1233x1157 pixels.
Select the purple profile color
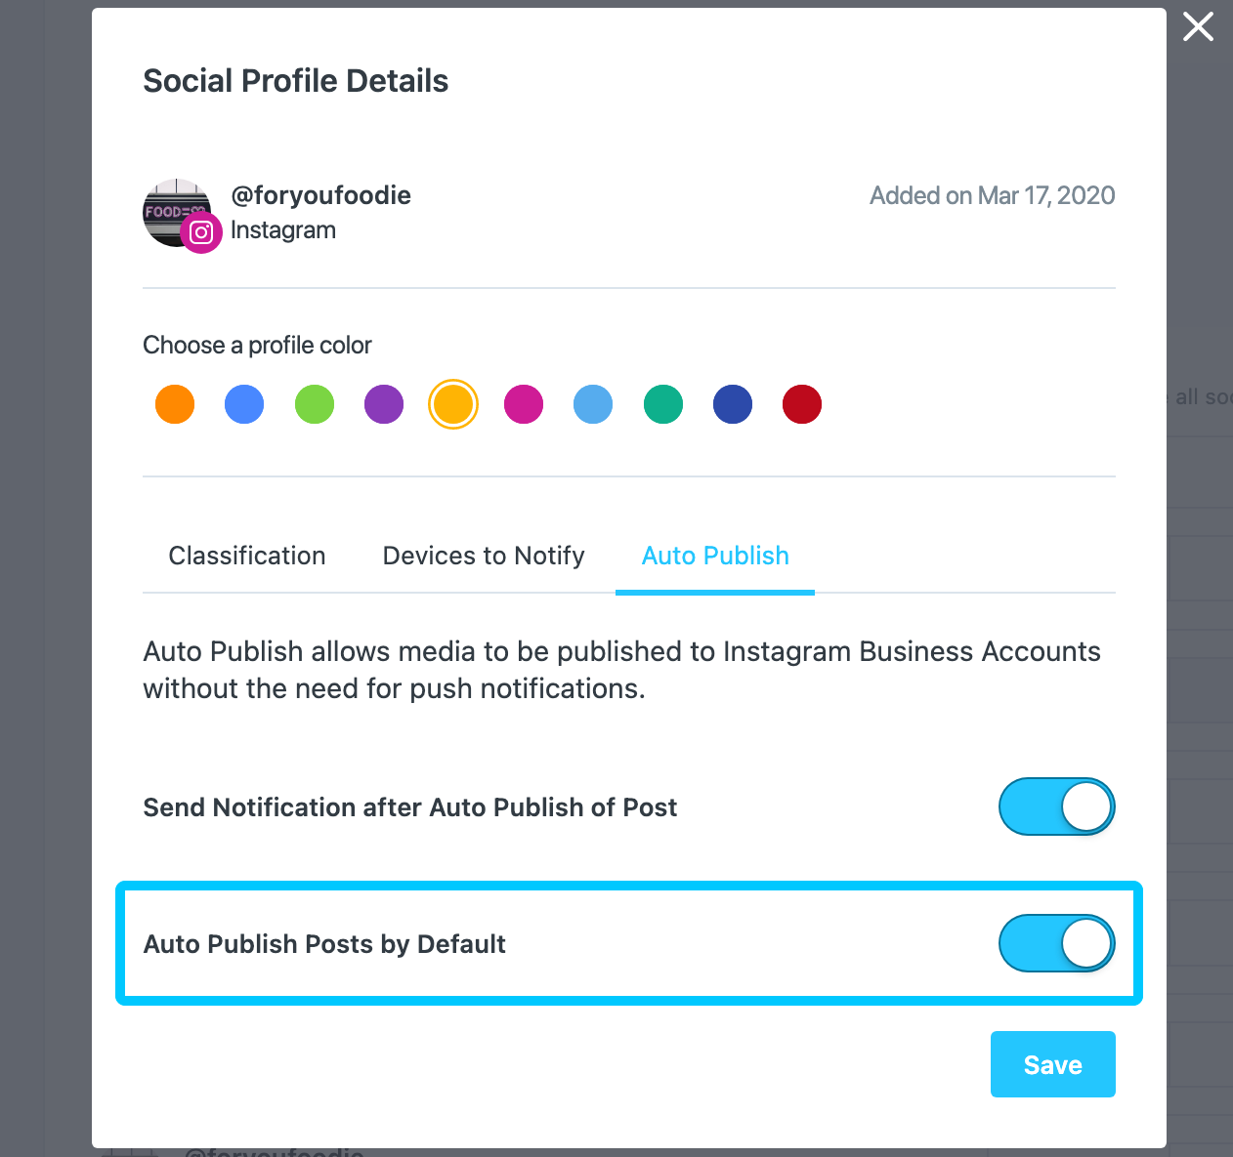(x=384, y=404)
